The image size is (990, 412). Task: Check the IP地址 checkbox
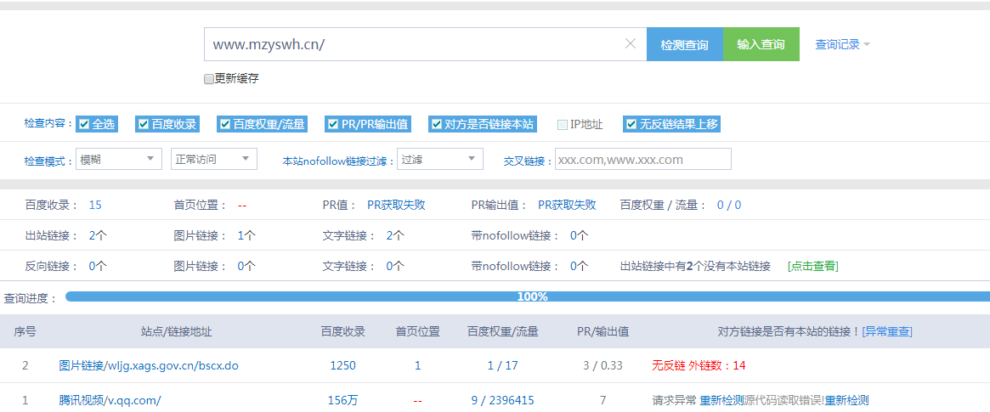pos(562,125)
